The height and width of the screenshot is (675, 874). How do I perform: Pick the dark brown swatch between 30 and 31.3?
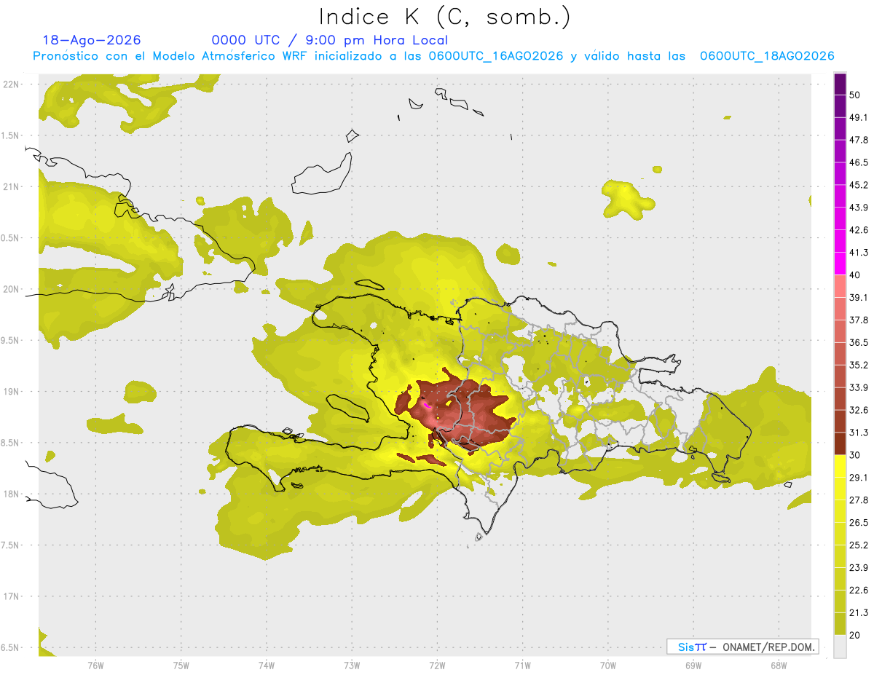[x=840, y=443]
